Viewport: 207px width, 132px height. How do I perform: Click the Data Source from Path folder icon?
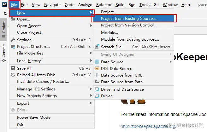[x=97, y=82]
